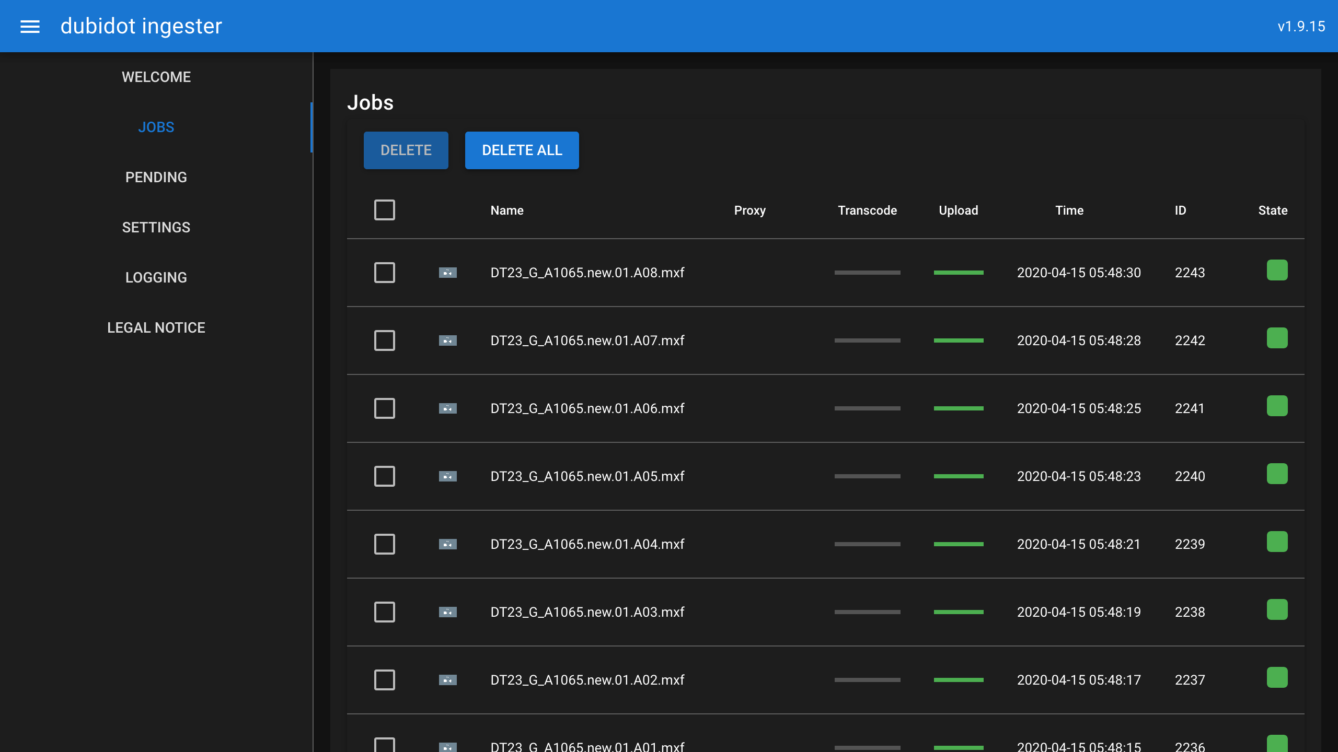
Task: Click video icon for A06.mxf job
Action: point(447,408)
